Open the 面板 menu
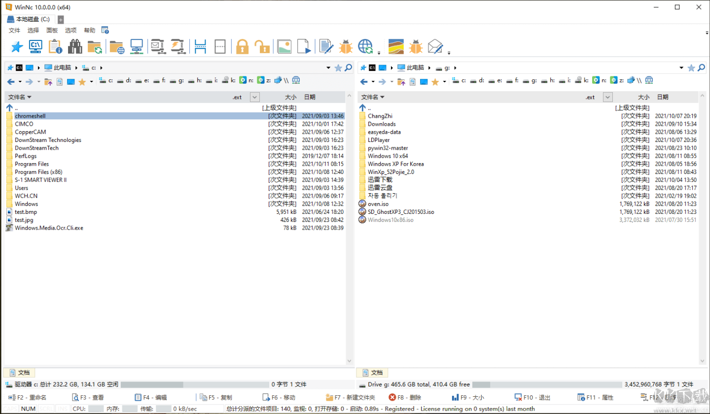 [52, 31]
